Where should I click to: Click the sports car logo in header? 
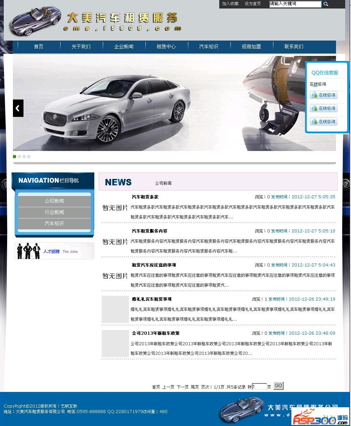tap(36, 21)
